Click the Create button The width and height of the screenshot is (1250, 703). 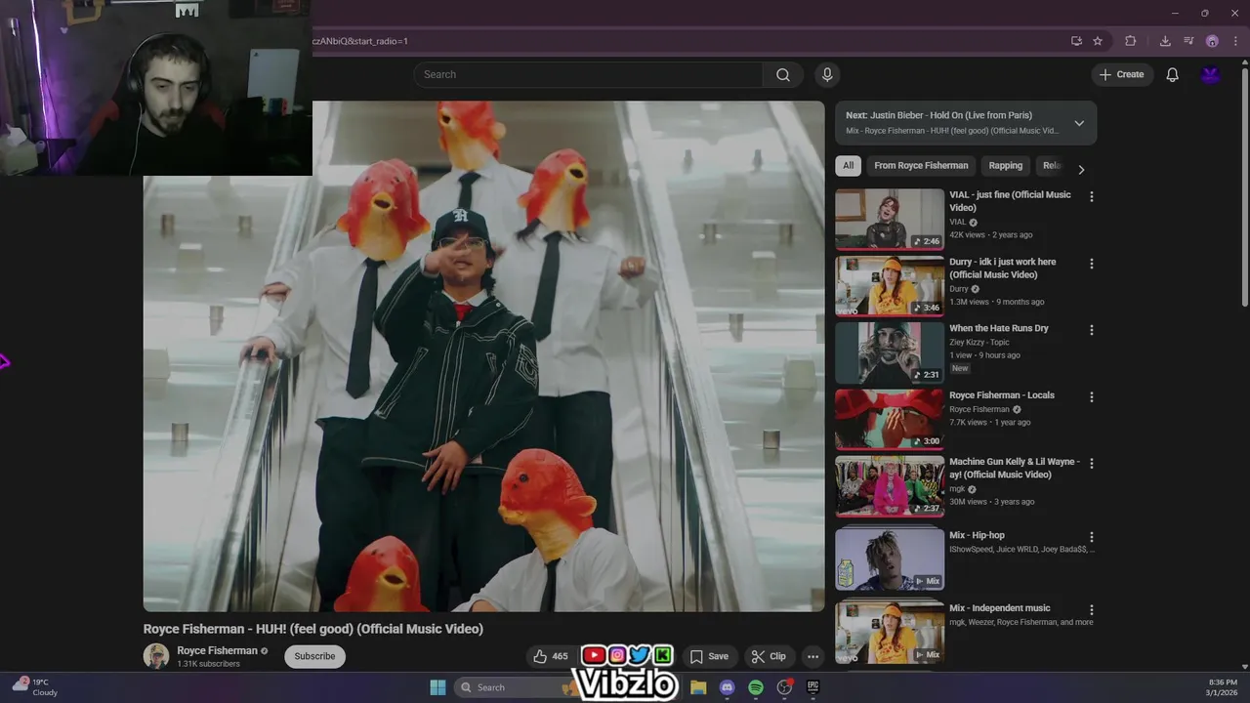point(1121,74)
